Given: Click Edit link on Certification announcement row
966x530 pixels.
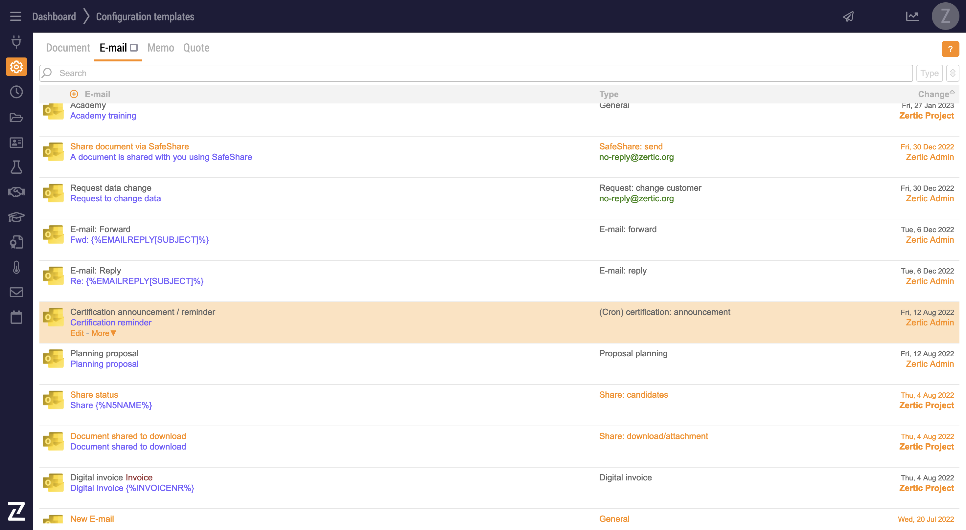Looking at the screenshot, I should click(77, 333).
